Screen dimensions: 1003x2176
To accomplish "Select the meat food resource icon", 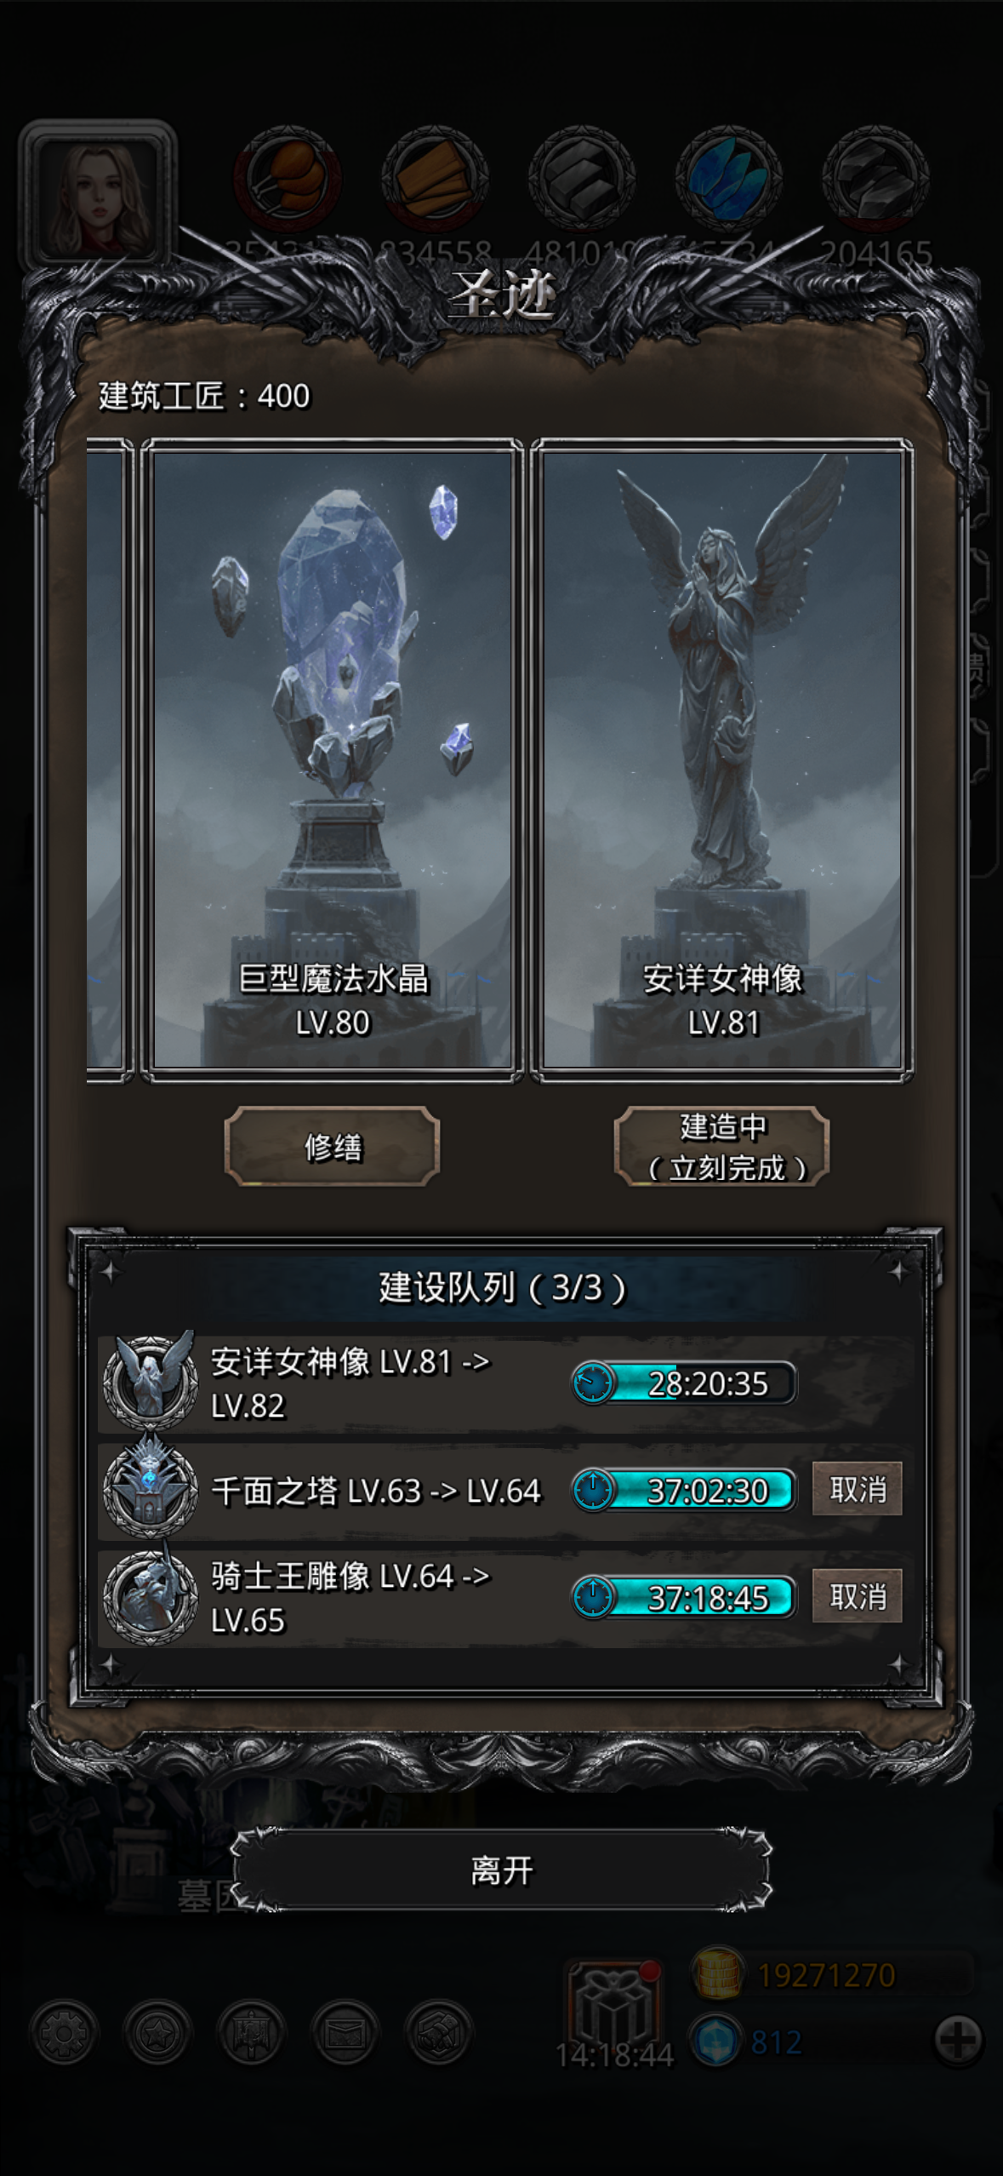I will point(288,179).
